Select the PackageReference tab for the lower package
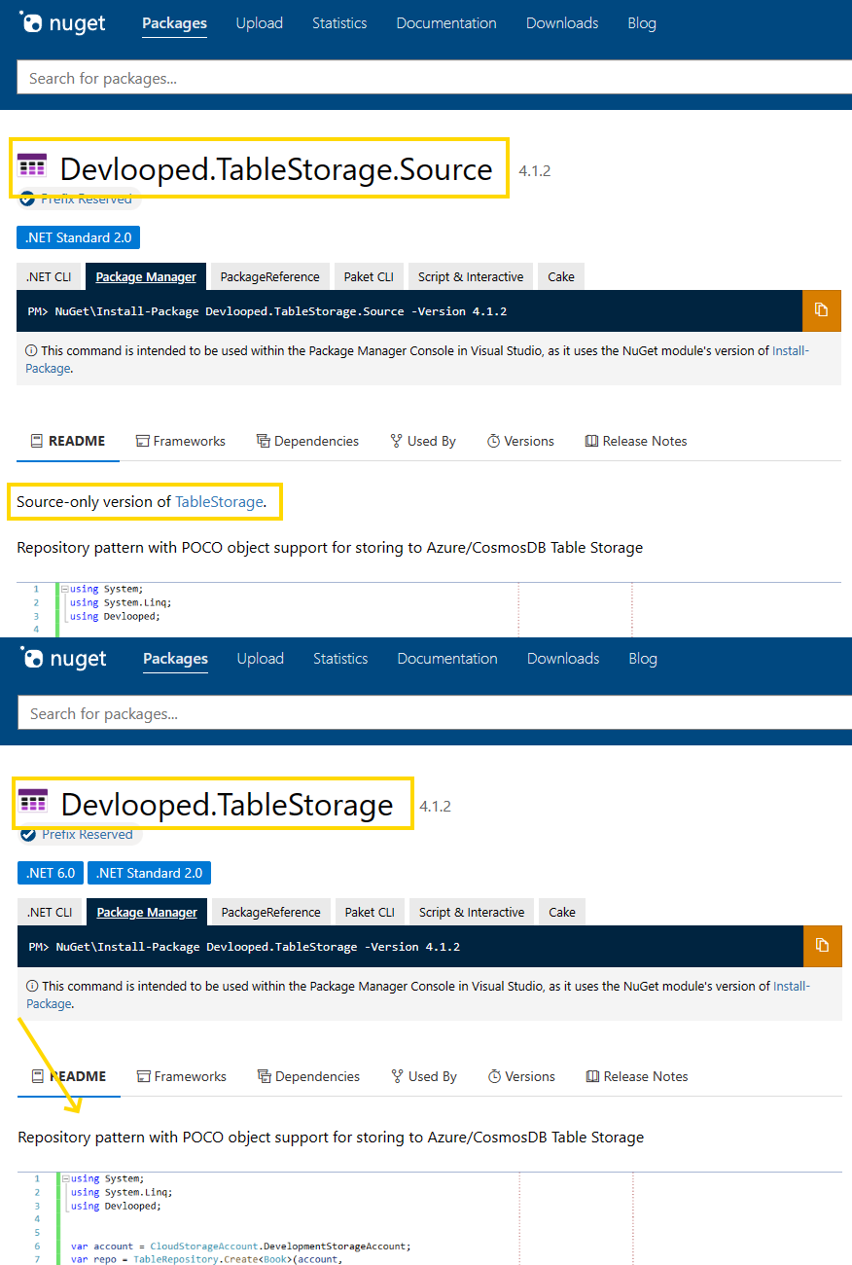The image size is (852, 1265). coord(270,912)
